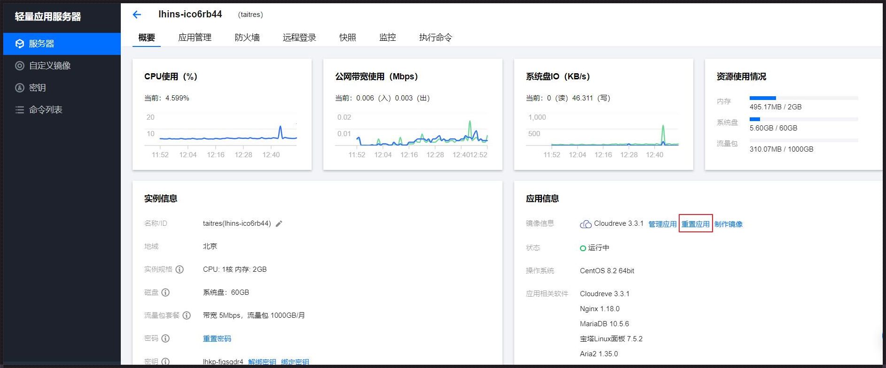
Task: Click the info icon next to 密码
Action: tap(165, 338)
